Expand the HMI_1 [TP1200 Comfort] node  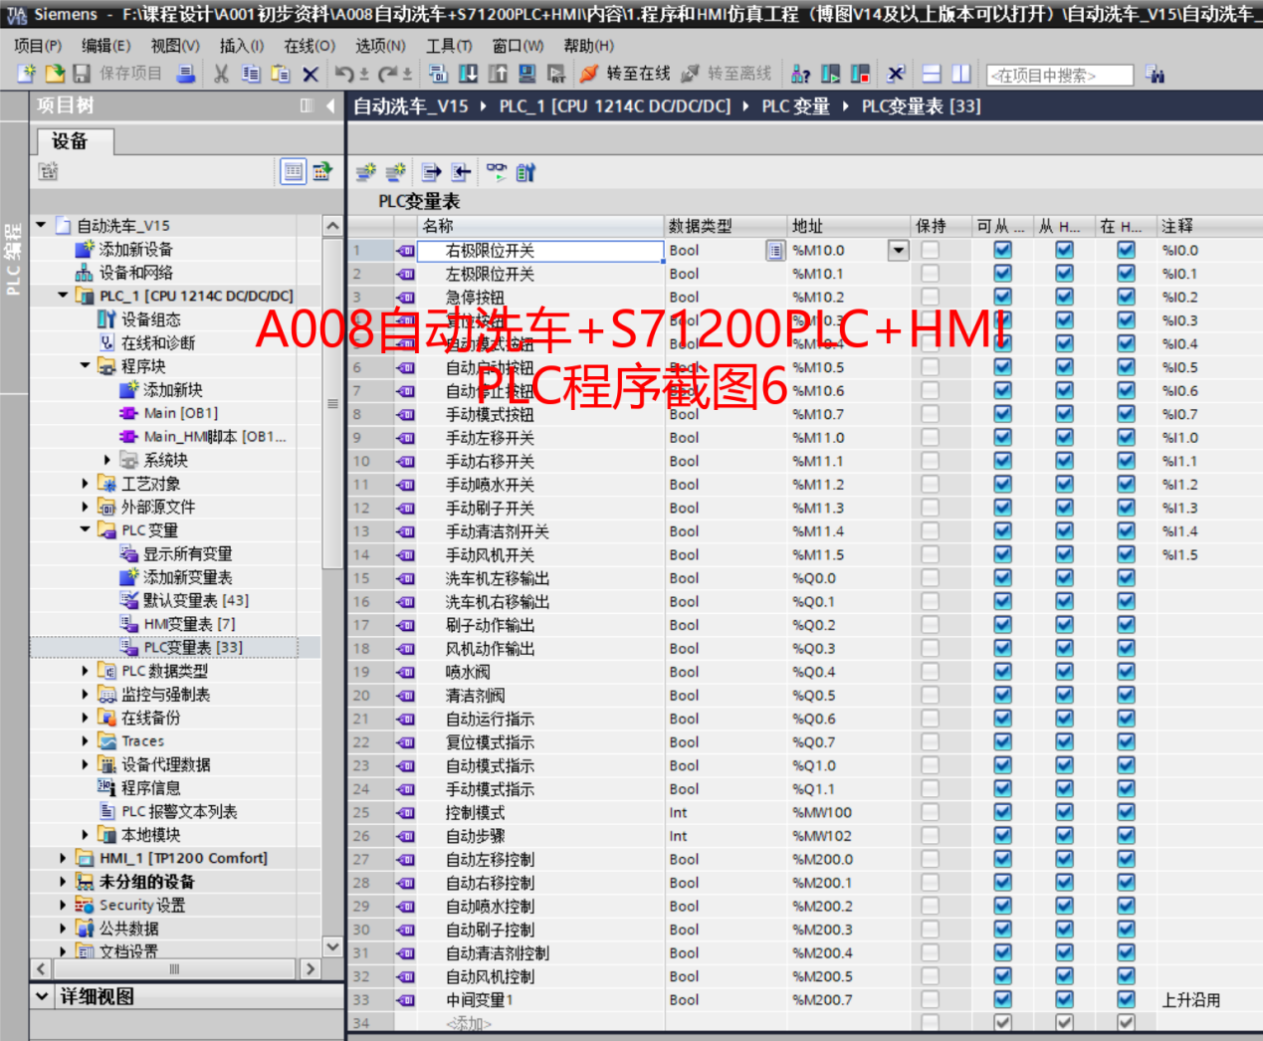(x=63, y=858)
